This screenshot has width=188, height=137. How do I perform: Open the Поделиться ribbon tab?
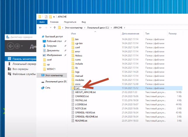click(x=70, y=22)
